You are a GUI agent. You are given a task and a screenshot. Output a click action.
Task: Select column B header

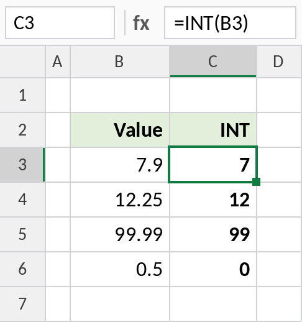tap(120, 62)
